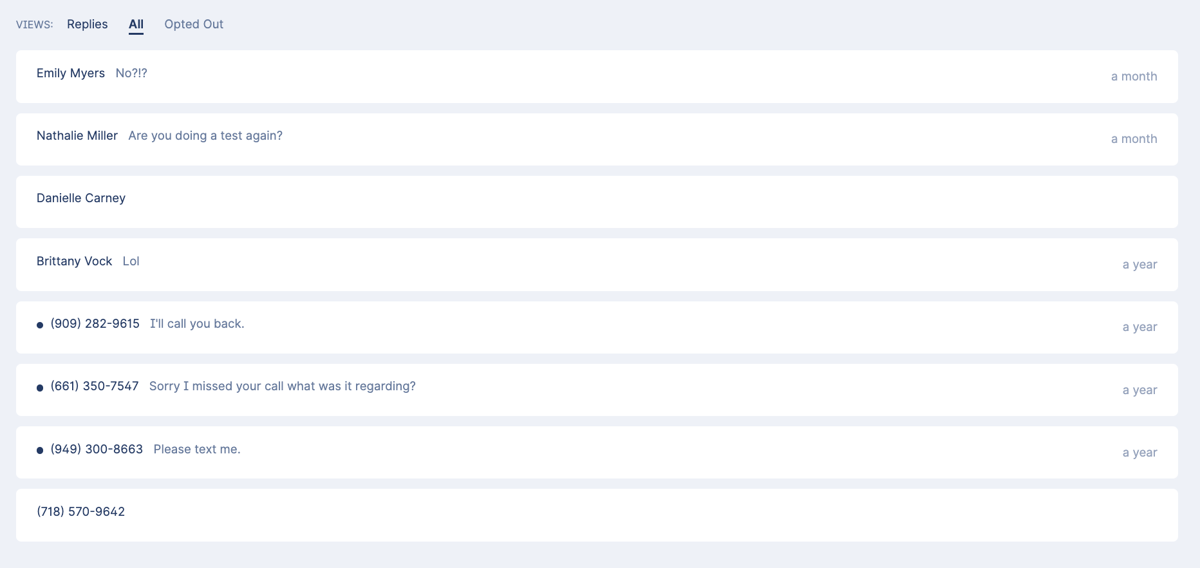Open the (949) 300-8663 phone number
This screenshot has width=1200, height=568.
tap(97, 450)
